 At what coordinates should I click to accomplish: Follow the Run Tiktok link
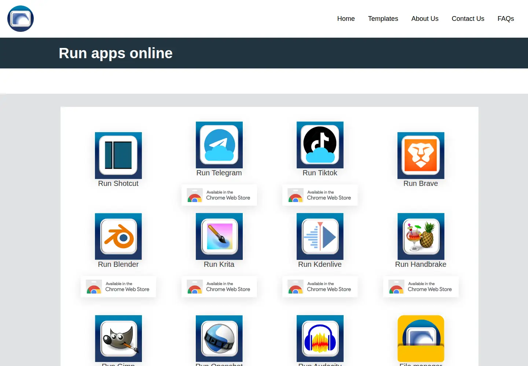(320, 173)
